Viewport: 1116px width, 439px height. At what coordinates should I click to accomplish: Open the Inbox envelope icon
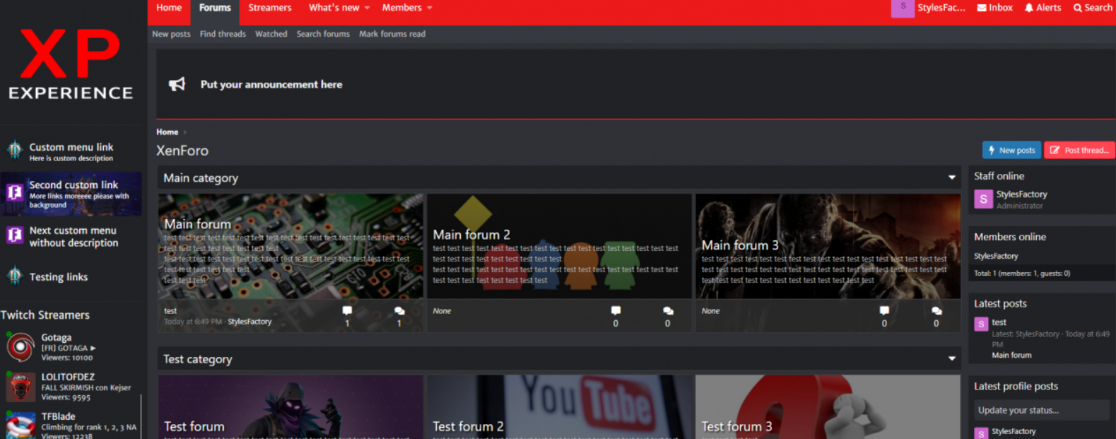coord(982,8)
